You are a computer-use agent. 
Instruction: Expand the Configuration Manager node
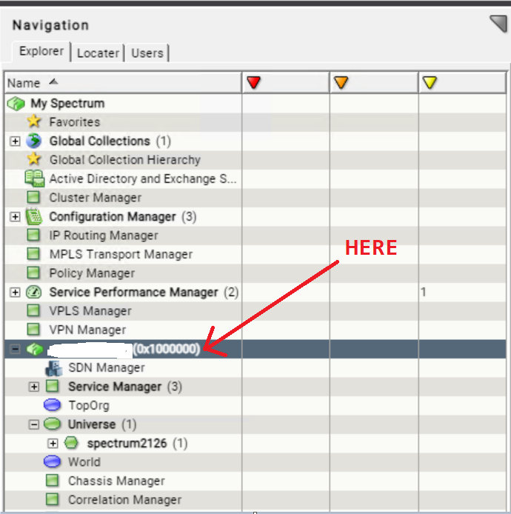tap(15, 217)
